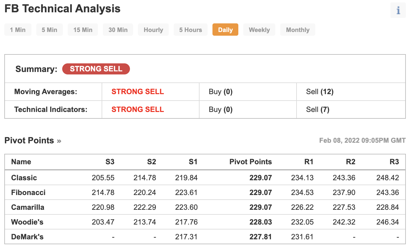
Task: Click the Camarilla row name
Action: 28,207
